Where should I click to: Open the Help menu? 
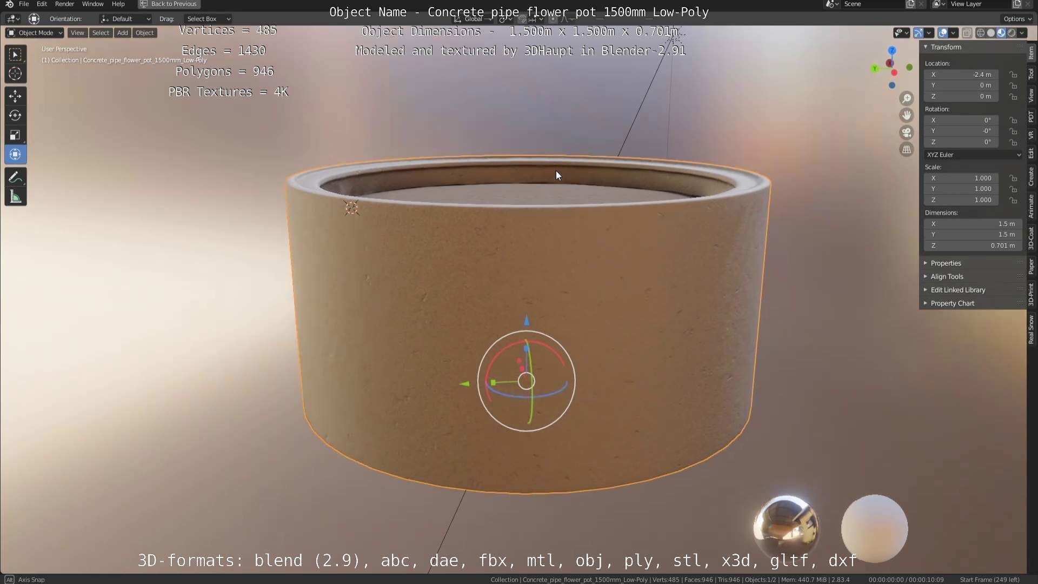point(118,4)
